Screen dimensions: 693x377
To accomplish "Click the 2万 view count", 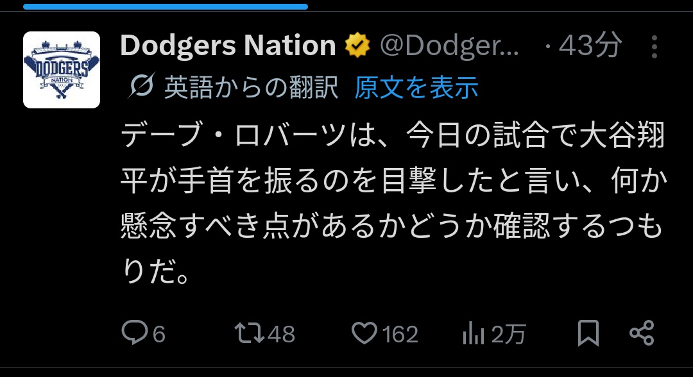I will [509, 334].
